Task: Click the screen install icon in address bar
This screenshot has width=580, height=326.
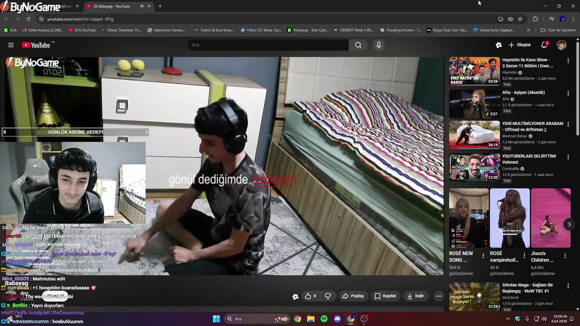Action: pos(500,19)
